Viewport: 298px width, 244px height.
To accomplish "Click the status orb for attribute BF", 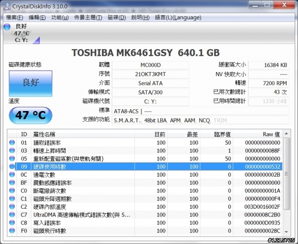I will pyautogui.click(x=12, y=183).
